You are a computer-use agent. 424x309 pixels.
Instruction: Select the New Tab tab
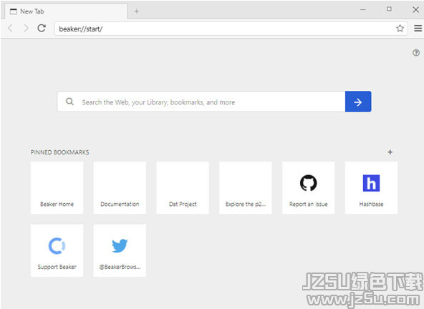click(x=66, y=11)
